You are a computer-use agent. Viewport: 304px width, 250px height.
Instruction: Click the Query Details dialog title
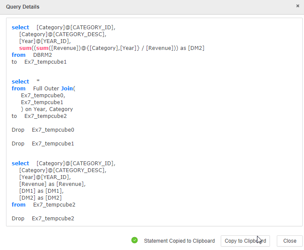[22, 7]
